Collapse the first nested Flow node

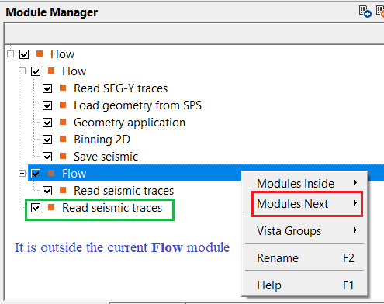pyautogui.click(x=22, y=71)
